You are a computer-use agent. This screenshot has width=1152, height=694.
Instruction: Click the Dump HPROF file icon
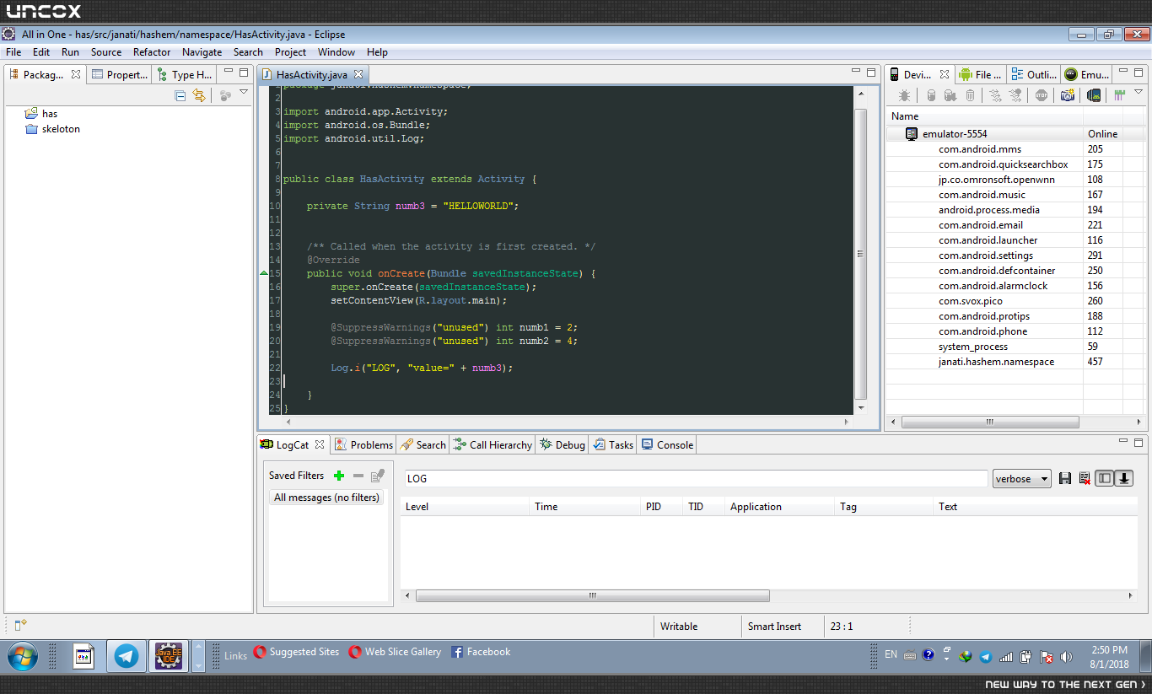coord(950,96)
